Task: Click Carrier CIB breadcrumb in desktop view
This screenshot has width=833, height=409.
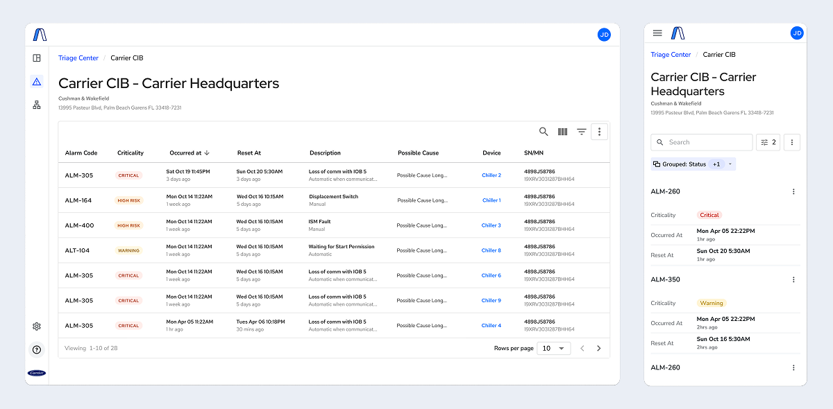Action: [127, 58]
